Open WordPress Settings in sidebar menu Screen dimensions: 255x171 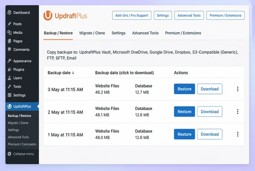20,95
